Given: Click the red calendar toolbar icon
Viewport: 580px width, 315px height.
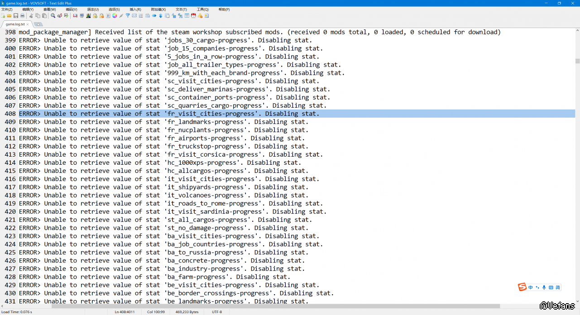Looking at the screenshot, I should 193,15.
